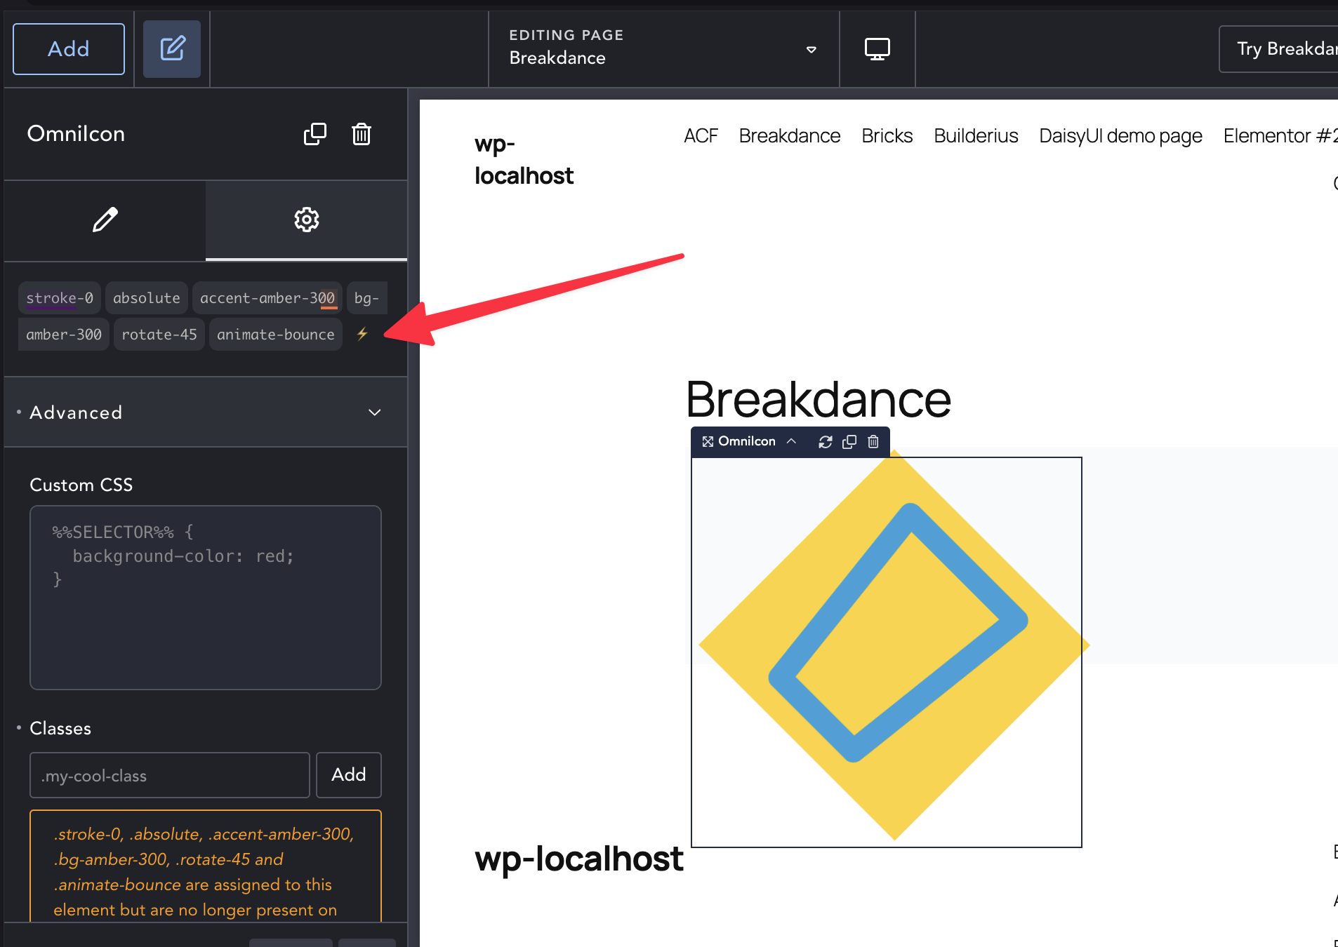1338x947 pixels.
Task: Click the Classes section label
Action: point(60,728)
